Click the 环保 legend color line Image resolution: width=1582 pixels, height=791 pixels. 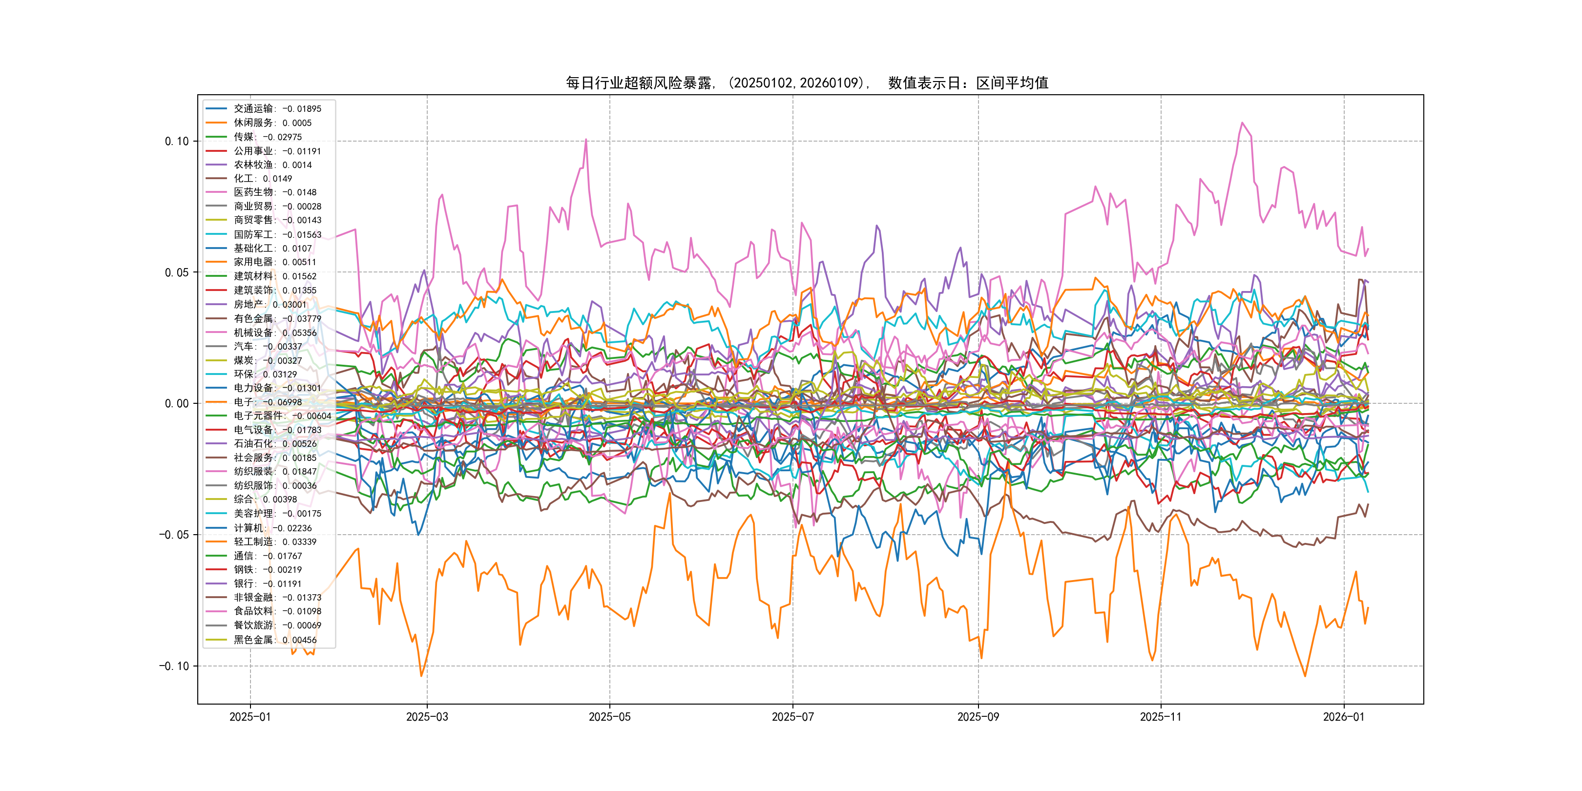[x=216, y=374]
